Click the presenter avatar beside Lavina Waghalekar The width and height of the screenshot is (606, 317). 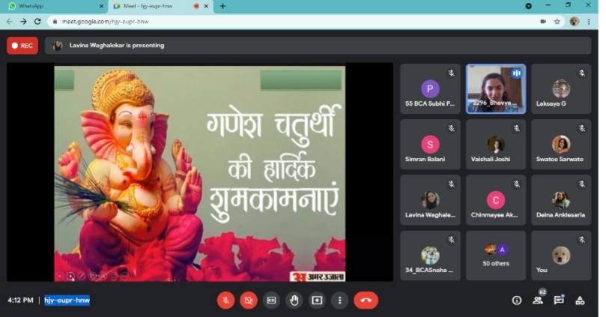point(57,46)
